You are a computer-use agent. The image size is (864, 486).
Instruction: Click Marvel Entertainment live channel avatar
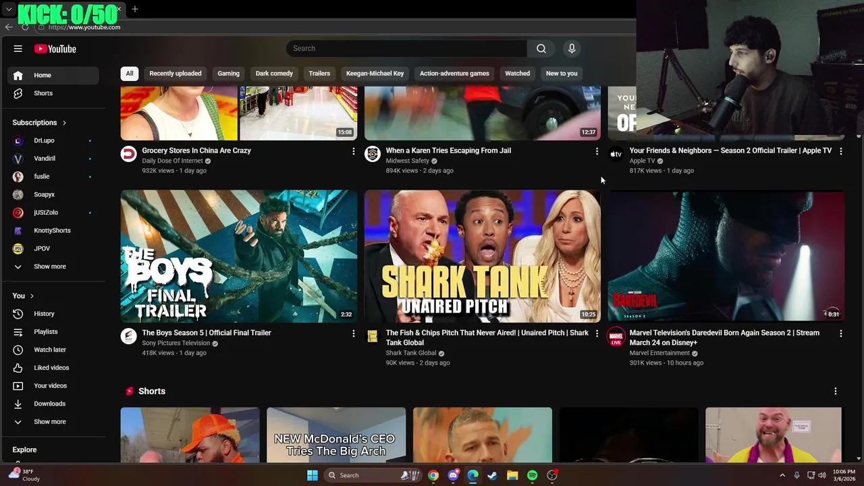pyautogui.click(x=616, y=336)
